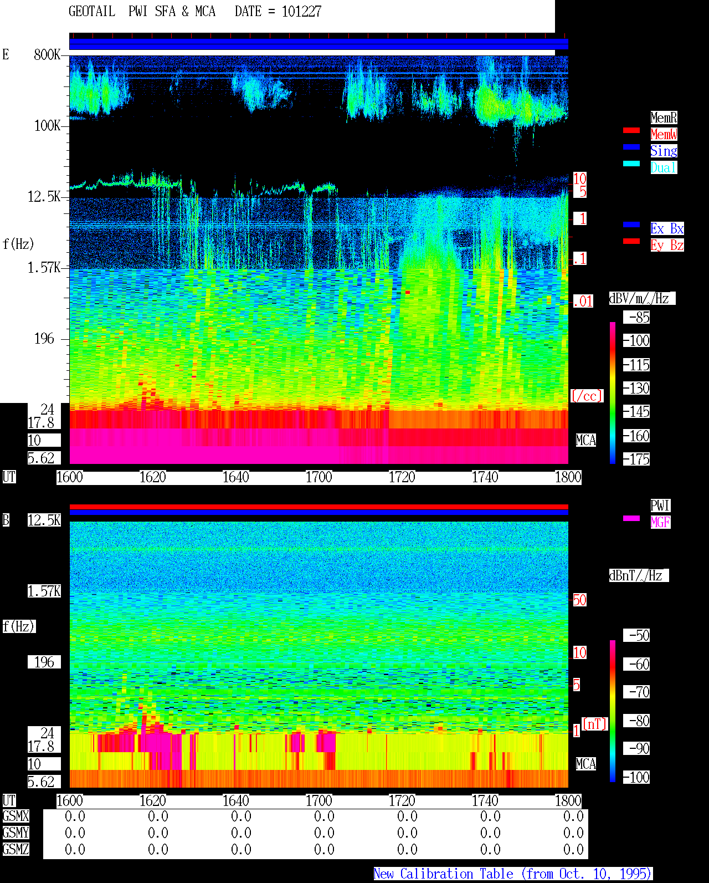Click the f(Hz) label of the E panel
This screenshot has width=709, height=883.
(x=18, y=244)
